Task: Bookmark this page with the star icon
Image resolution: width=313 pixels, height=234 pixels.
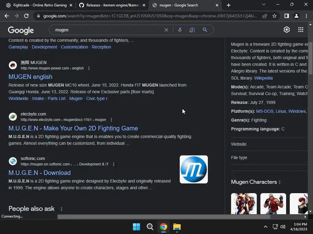Action: (x=274, y=16)
